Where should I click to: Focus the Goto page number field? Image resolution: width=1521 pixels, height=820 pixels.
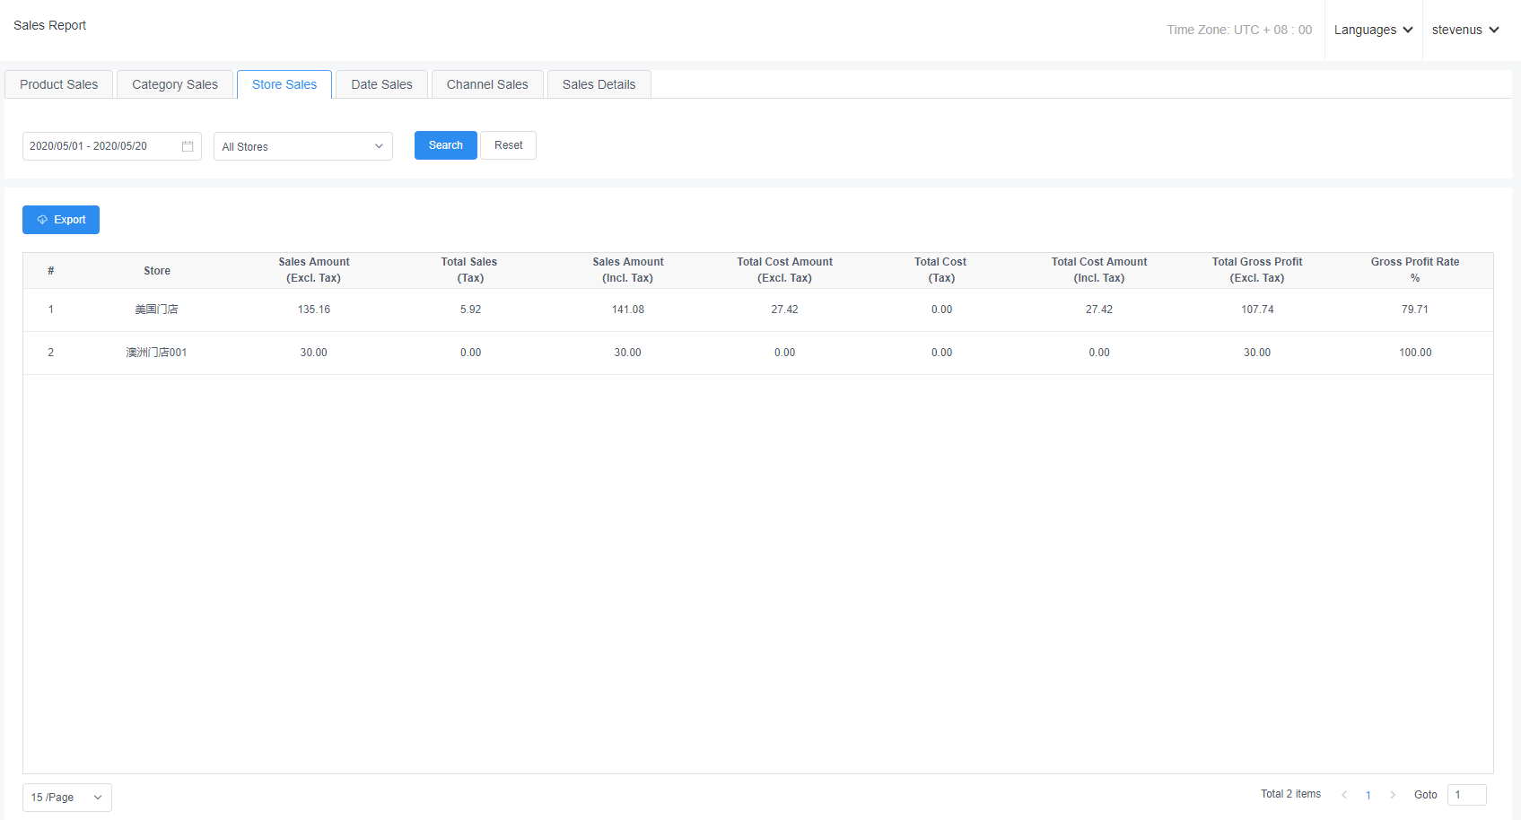click(1466, 795)
